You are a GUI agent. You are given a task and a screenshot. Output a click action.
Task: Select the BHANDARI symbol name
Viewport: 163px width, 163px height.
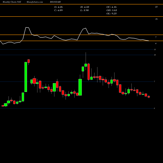pos(55,2)
